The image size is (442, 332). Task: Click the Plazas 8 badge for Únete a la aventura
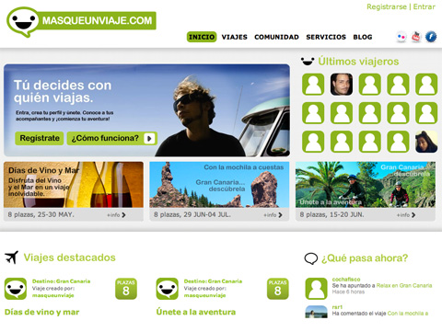pyautogui.click(x=277, y=289)
